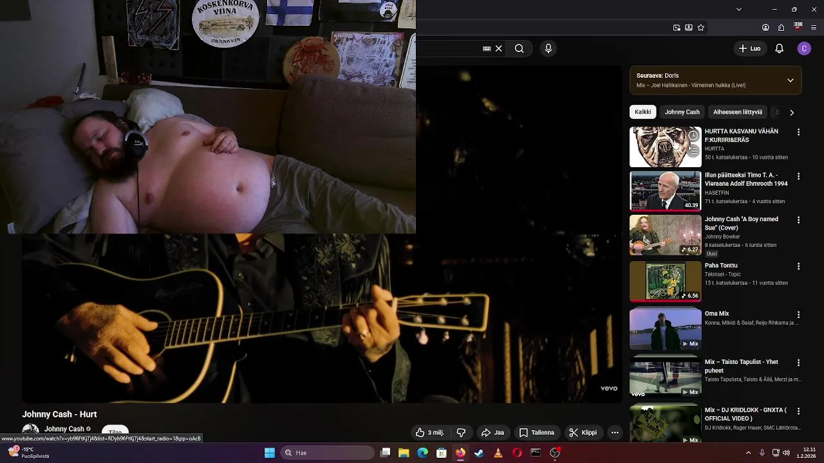Open the Oma Mix thumbnail
Screen dimensions: 824x463
[x=665, y=329]
